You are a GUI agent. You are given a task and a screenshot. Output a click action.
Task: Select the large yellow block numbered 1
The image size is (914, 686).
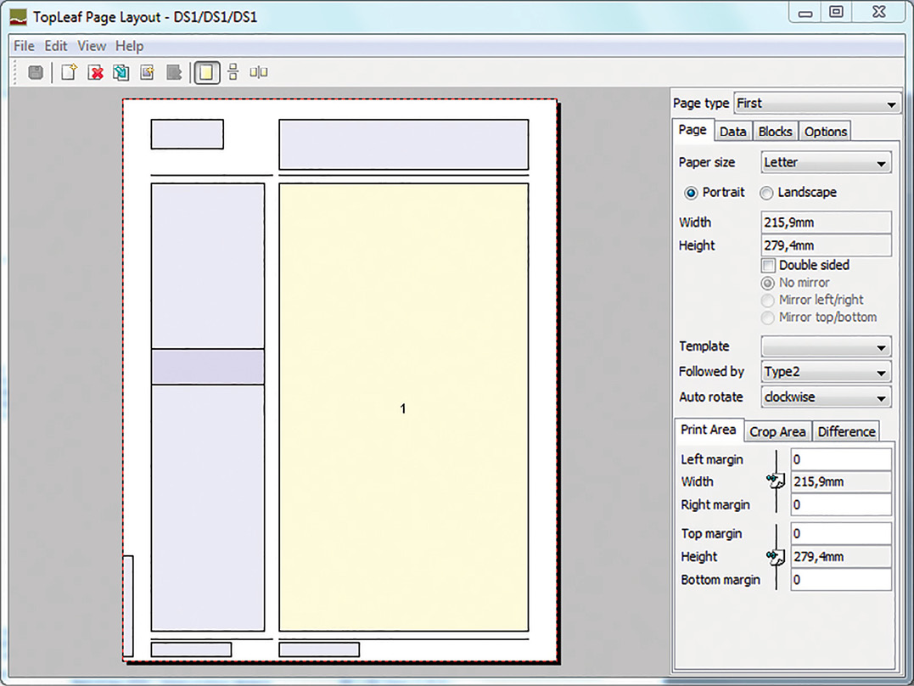(403, 408)
